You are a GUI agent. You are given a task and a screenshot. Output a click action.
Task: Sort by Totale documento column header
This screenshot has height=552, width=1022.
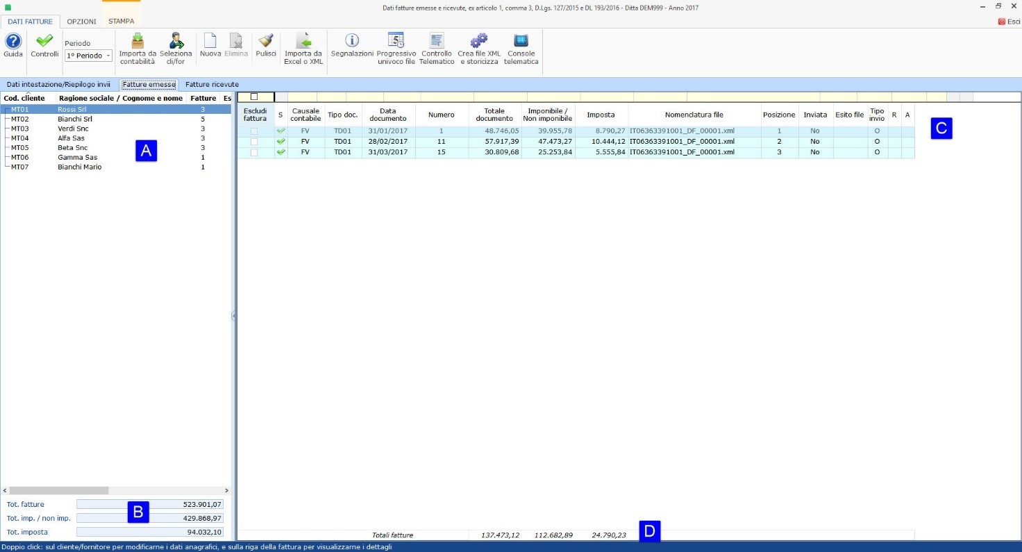(x=494, y=115)
